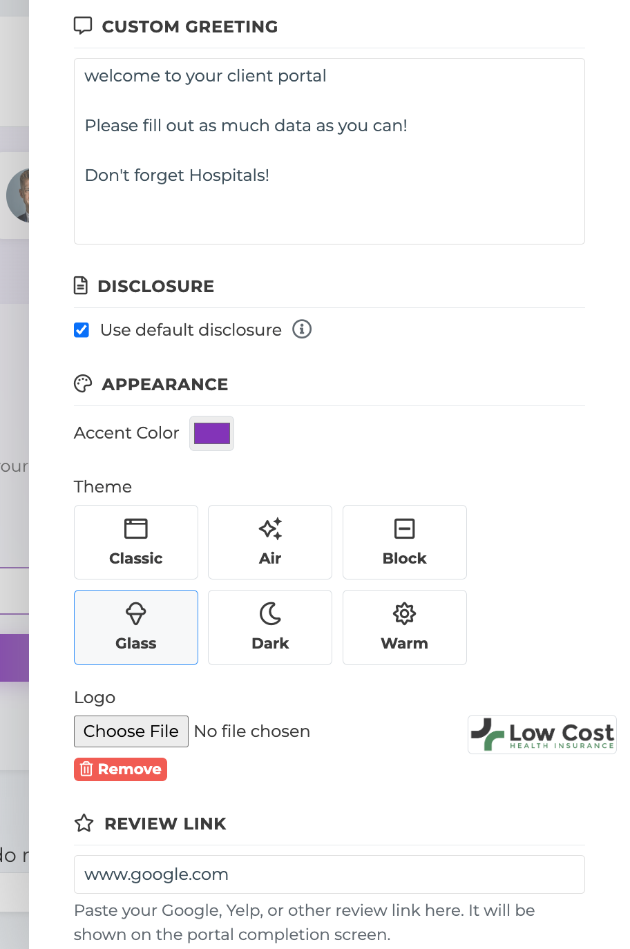Click the profile avatar behind the panel
Screen dimensions: 630x949
click(18, 195)
